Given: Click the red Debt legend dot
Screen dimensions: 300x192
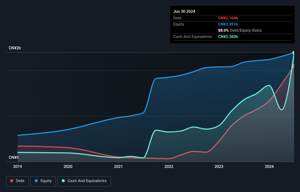Looking at the screenshot, I should pyautogui.click(x=12, y=181).
